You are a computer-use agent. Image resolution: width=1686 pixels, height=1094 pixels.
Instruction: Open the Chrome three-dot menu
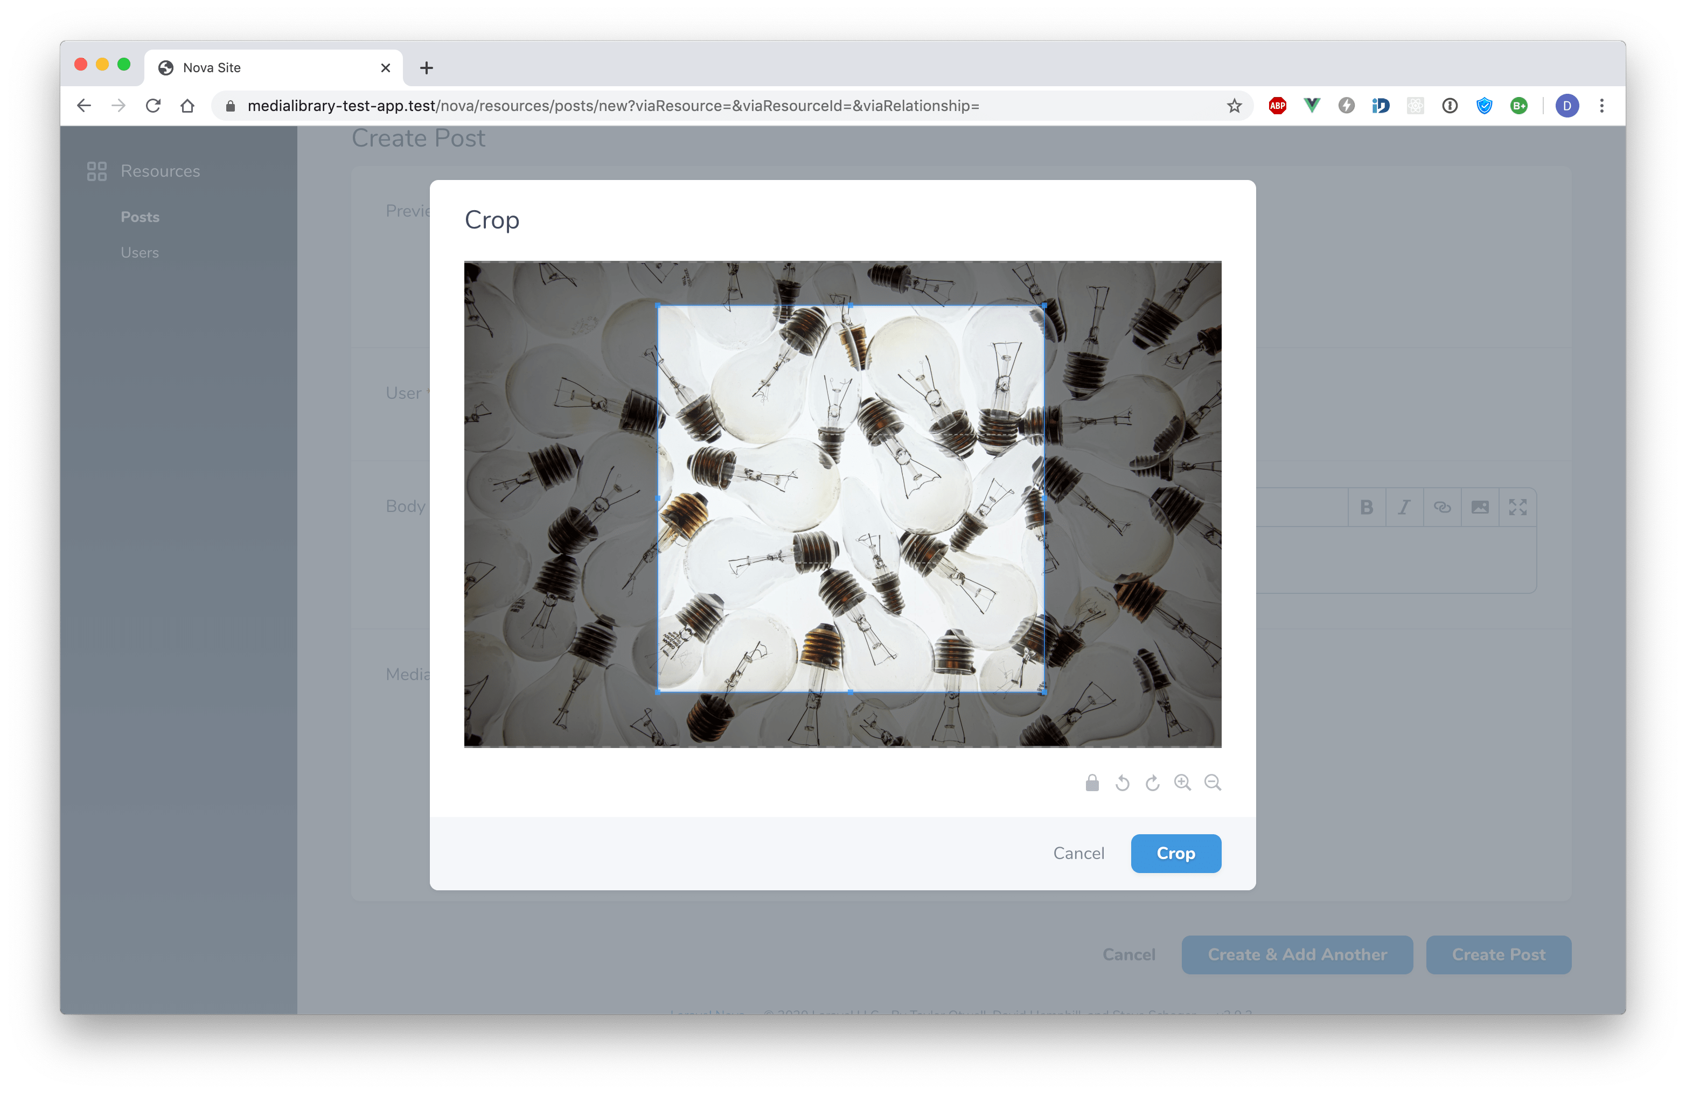coord(1602,106)
